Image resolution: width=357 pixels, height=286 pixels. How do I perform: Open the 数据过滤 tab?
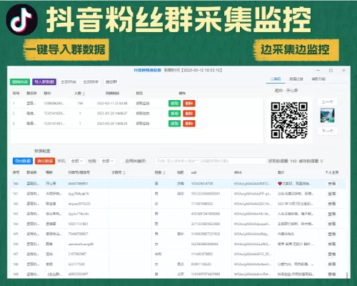coord(296,79)
